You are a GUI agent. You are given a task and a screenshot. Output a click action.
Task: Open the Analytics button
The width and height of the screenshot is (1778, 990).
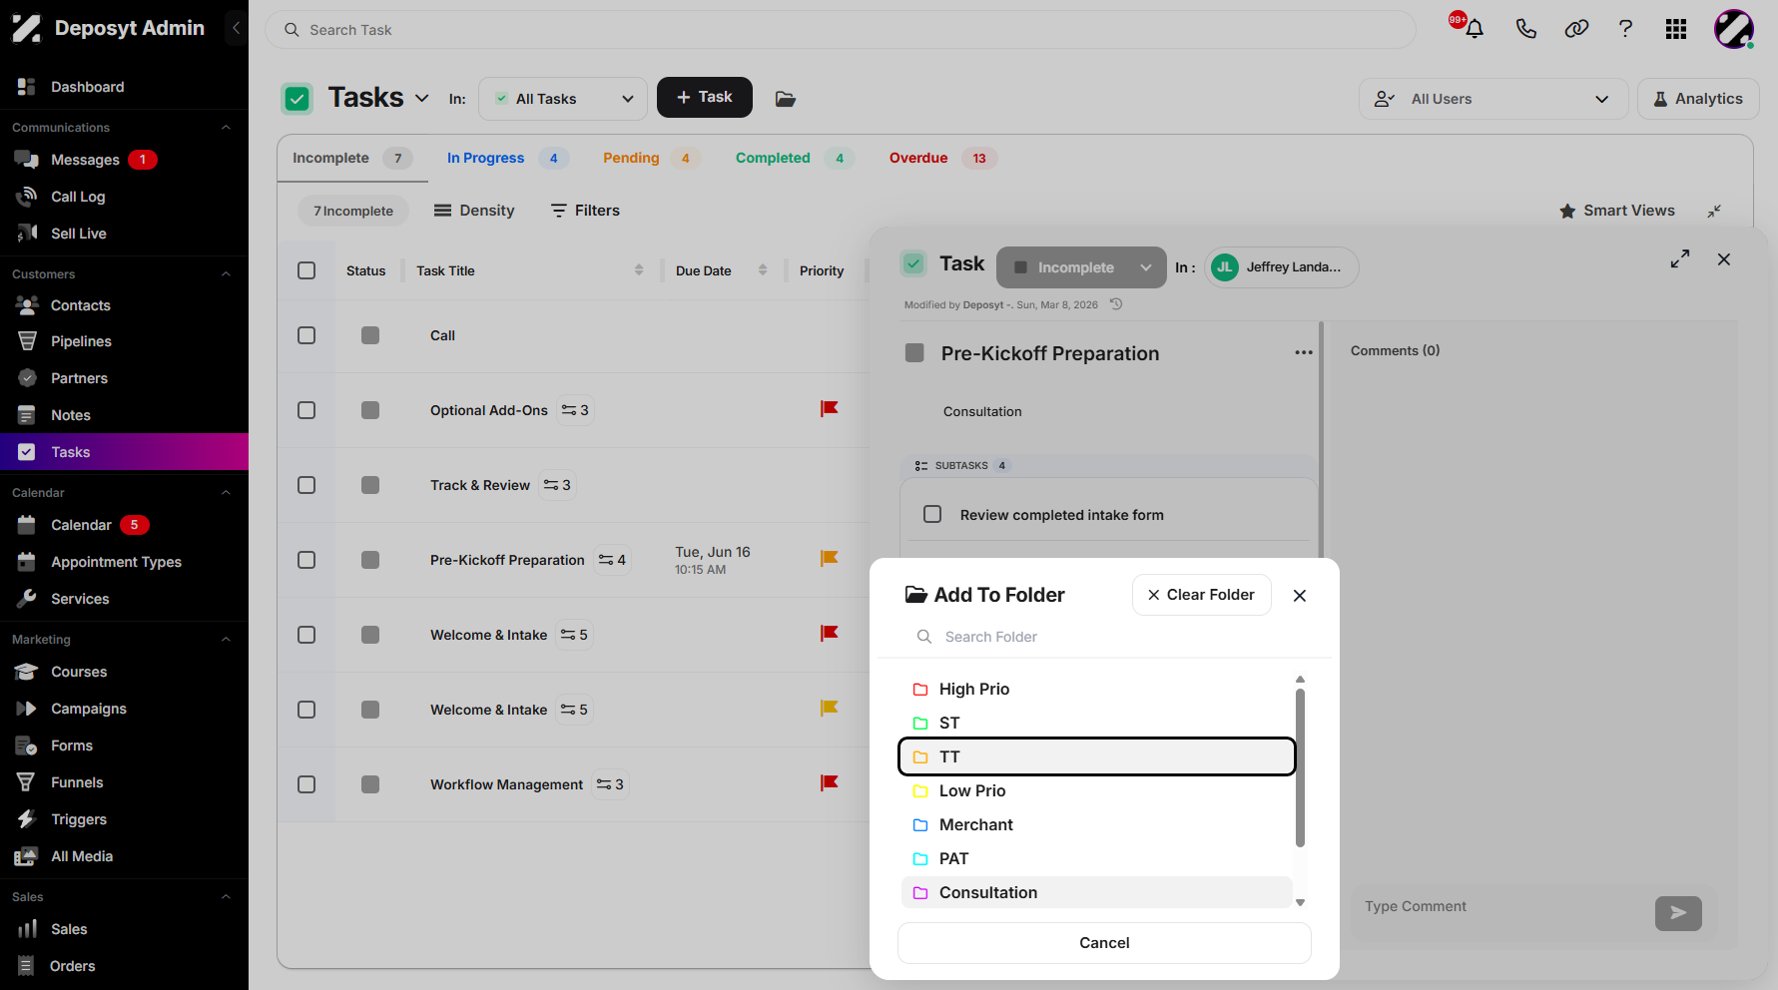(1698, 99)
